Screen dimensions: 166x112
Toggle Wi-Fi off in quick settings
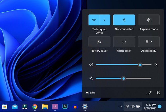tap(94, 20)
